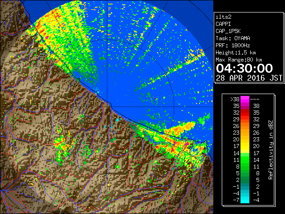Click the 'Task: OYAMA' text
Viewport: 285px width, 214px height.
click(233, 38)
